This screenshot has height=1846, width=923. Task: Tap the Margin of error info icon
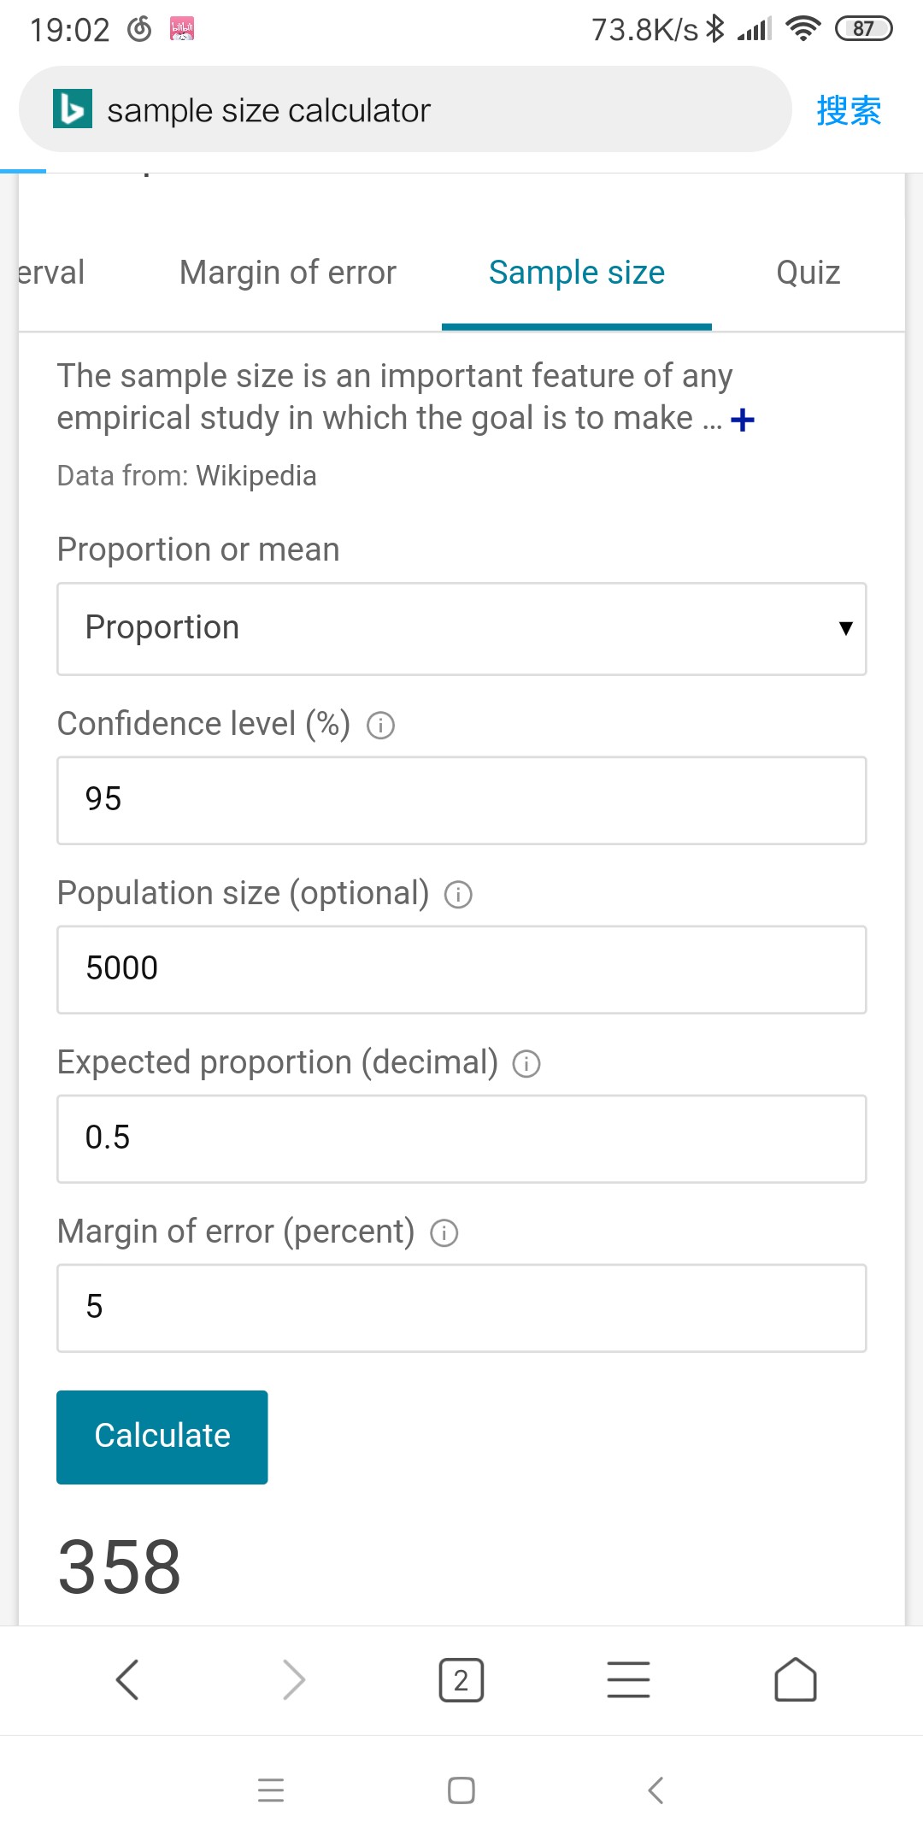[444, 1233]
